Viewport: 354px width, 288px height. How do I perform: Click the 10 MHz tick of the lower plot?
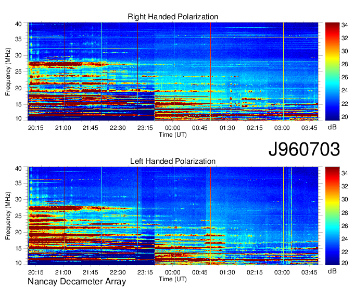tap(18, 263)
